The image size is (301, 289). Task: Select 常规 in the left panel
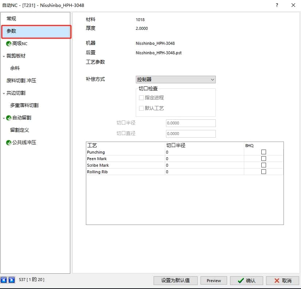(11, 19)
